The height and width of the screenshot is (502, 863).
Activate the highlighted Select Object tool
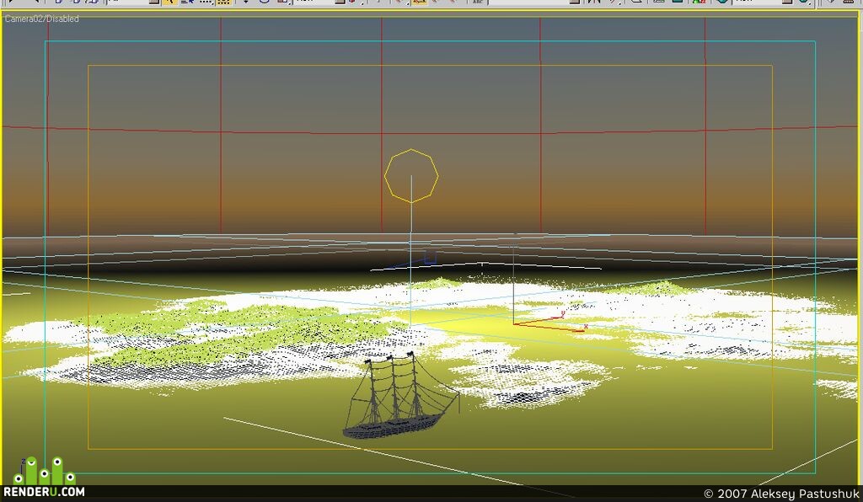[169, 3]
